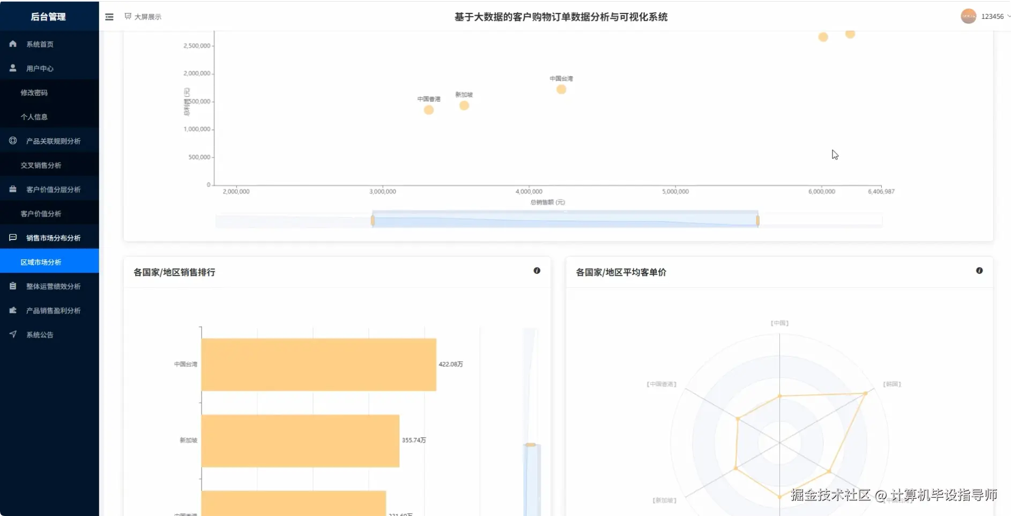
Task: Click the briefcase icon beside 客户价值分层分析
Action: [13, 189]
